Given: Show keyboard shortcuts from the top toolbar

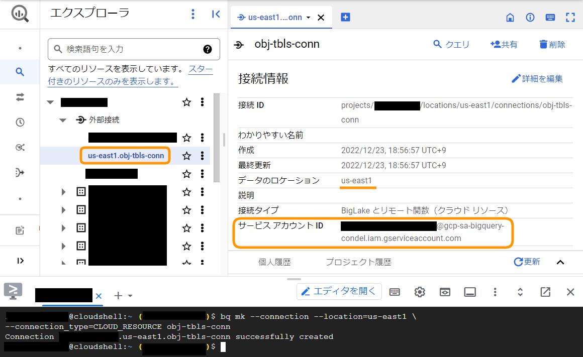Looking at the screenshot, I should 550,17.
